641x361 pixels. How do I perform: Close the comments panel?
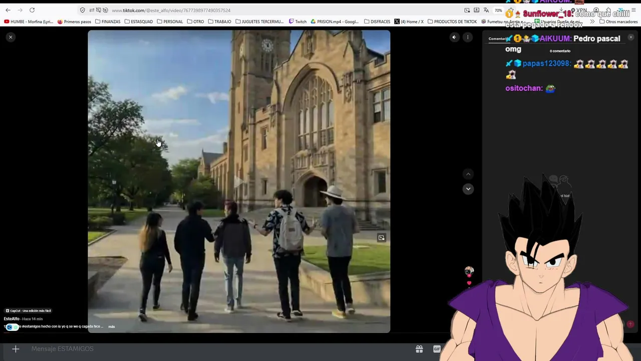point(630,37)
